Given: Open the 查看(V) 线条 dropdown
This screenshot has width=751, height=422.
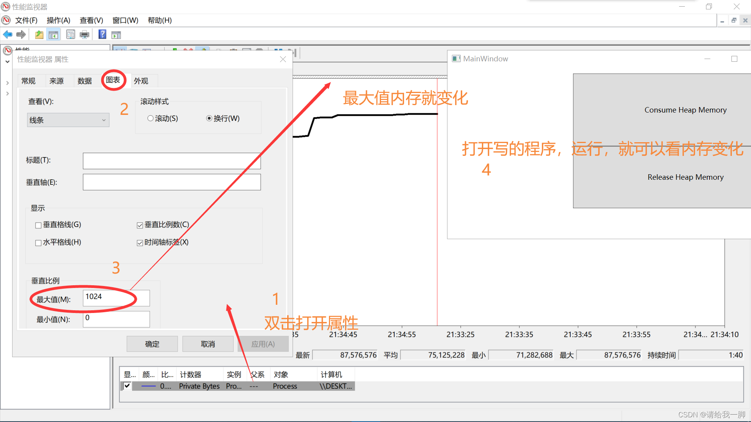Looking at the screenshot, I should click(68, 120).
